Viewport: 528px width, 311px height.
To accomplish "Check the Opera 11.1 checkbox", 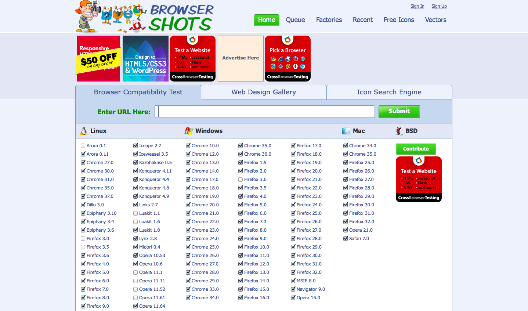I will [x=135, y=272].
